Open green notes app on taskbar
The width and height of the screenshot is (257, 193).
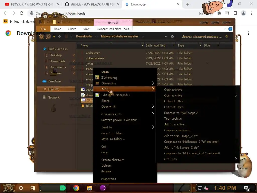(63, 188)
